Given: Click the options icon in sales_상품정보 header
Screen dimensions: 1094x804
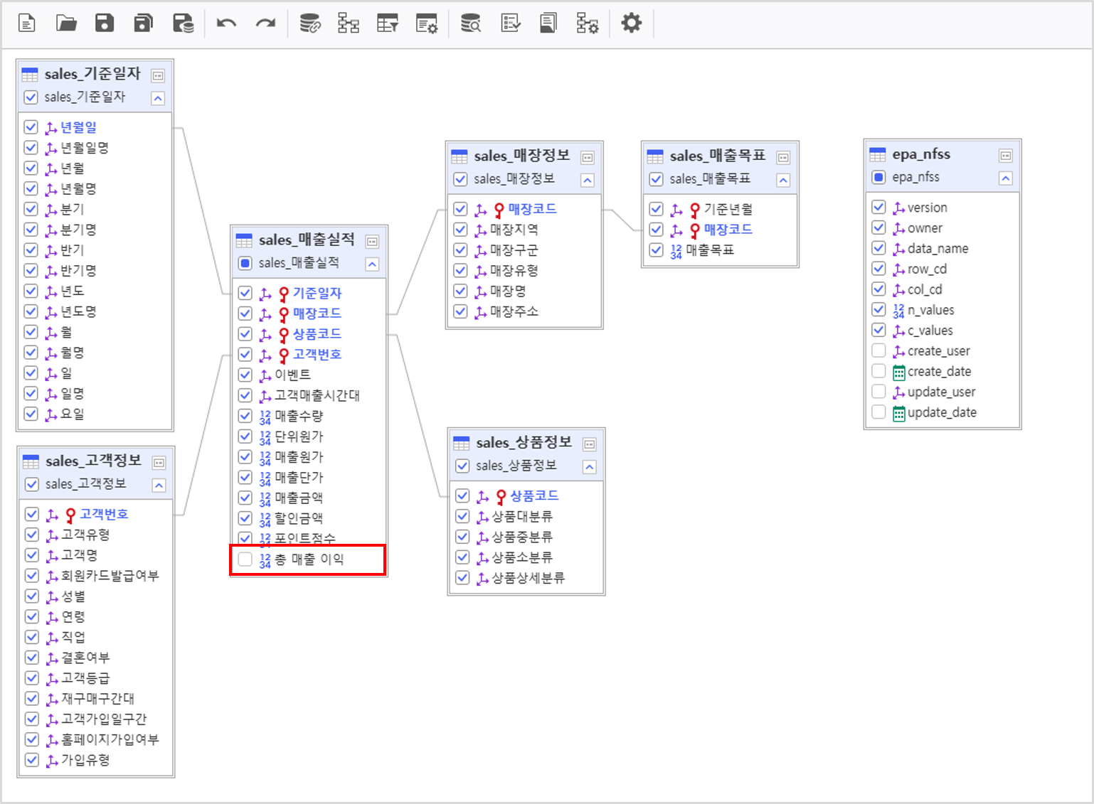Looking at the screenshot, I should tap(590, 444).
